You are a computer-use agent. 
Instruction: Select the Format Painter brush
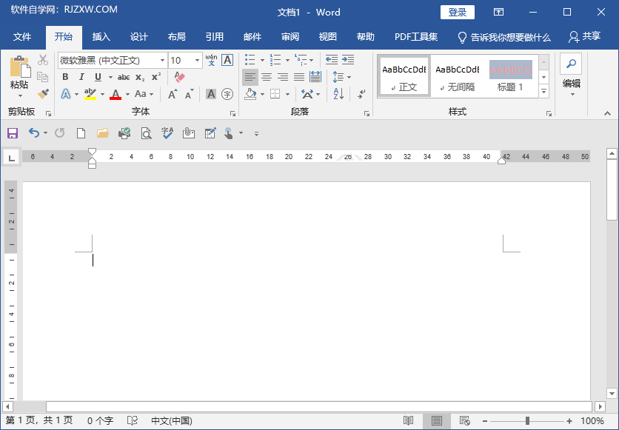pos(43,94)
